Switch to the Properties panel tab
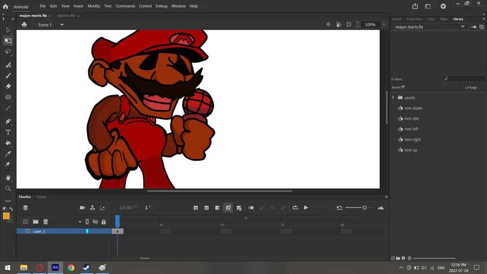Viewport: 487px width, 274px height. [414, 19]
